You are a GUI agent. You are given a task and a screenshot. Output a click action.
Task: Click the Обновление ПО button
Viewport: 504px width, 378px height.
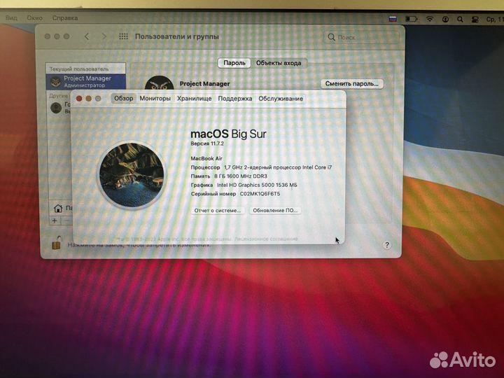tap(275, 211)
